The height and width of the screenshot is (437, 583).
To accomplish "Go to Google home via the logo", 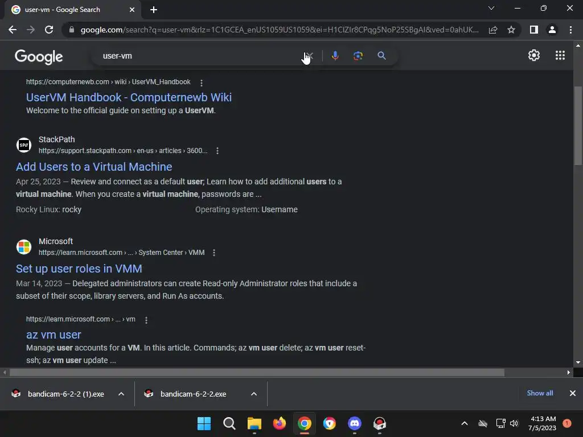I will pyautogui.click(x=39, y=56).
